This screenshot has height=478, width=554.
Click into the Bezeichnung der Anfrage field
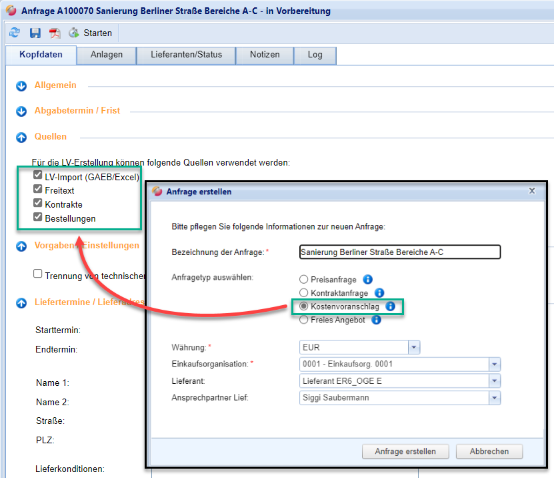click(x=400, y=252)
